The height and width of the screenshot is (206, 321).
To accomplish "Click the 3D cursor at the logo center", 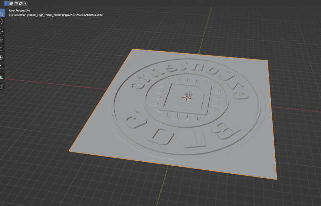I will (x=188, y=96).
